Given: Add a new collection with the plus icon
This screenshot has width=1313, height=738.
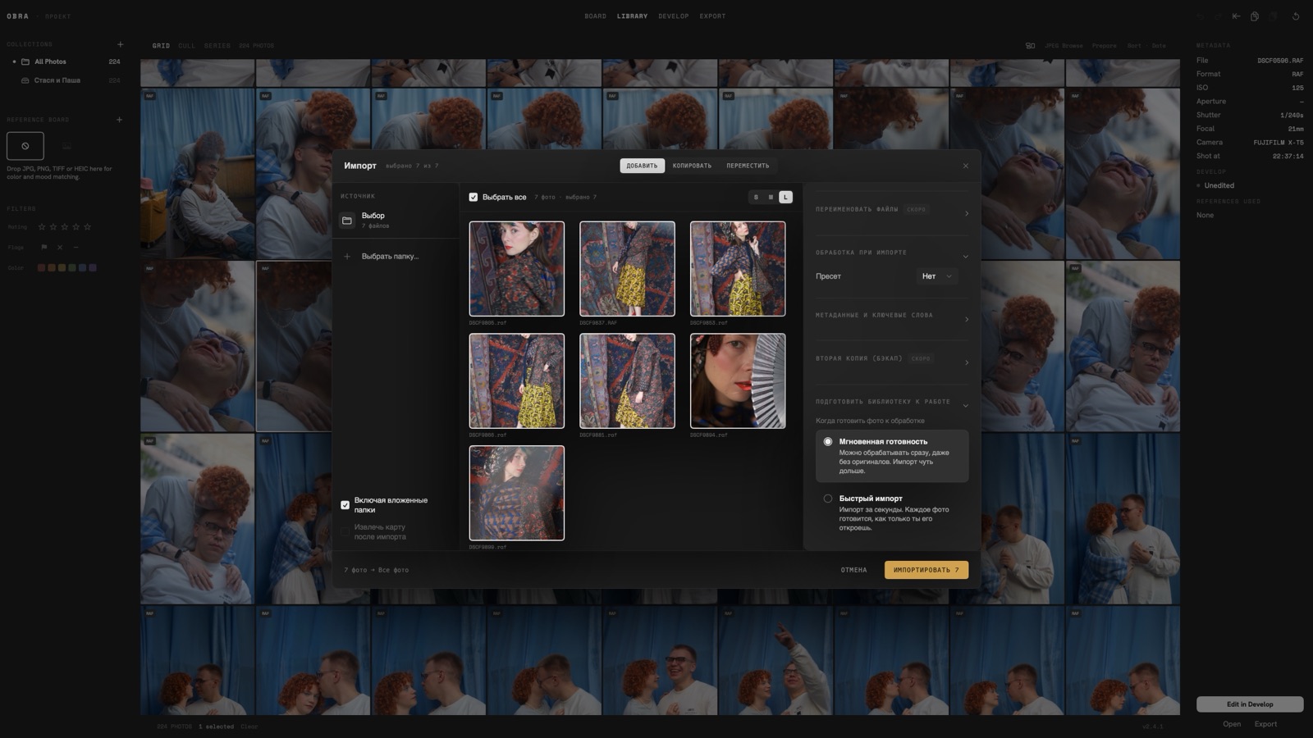Looking at the screenshot, I should pyautogui.click(x=120, y=44).
